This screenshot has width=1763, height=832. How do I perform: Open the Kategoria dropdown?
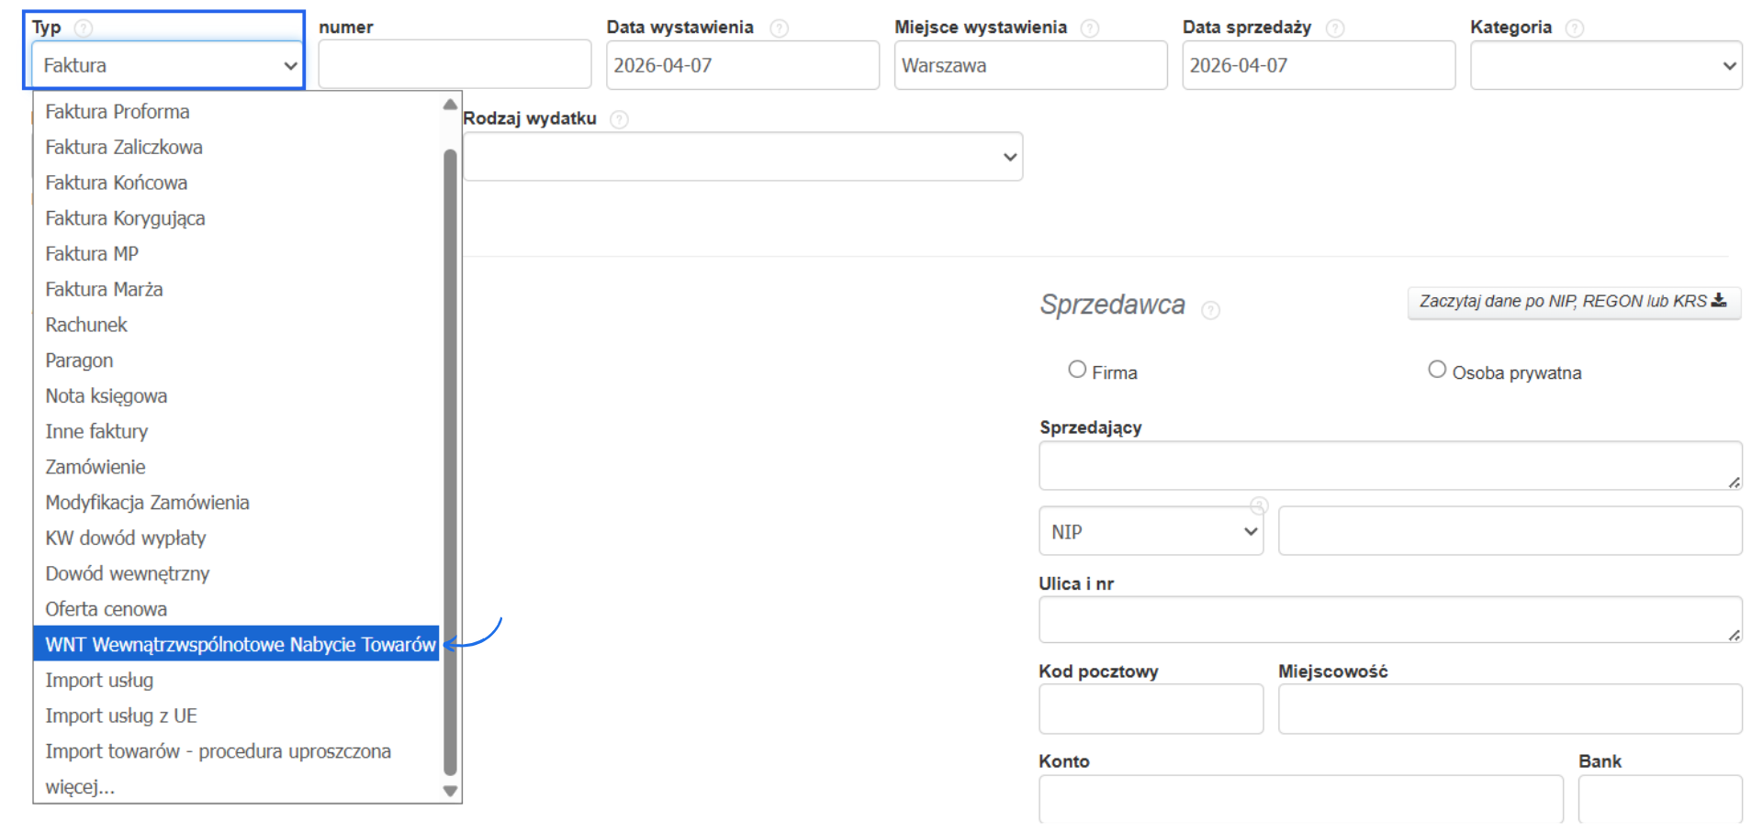[1606, 66]
